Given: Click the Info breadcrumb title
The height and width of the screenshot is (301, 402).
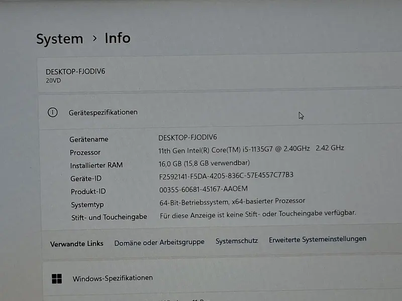Looking at the screenshot, I should point(118,38).
